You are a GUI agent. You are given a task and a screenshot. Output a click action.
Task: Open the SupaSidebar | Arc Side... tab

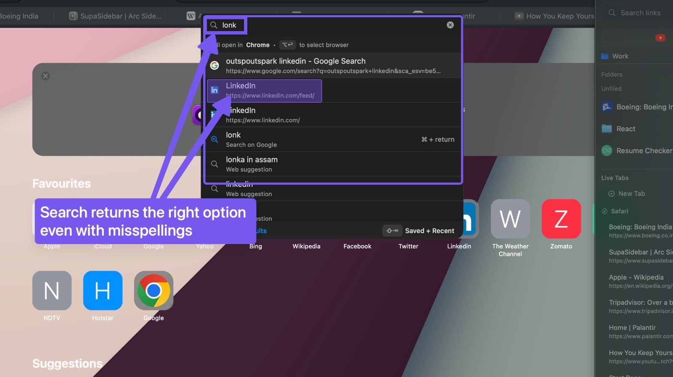coord(116,16)
